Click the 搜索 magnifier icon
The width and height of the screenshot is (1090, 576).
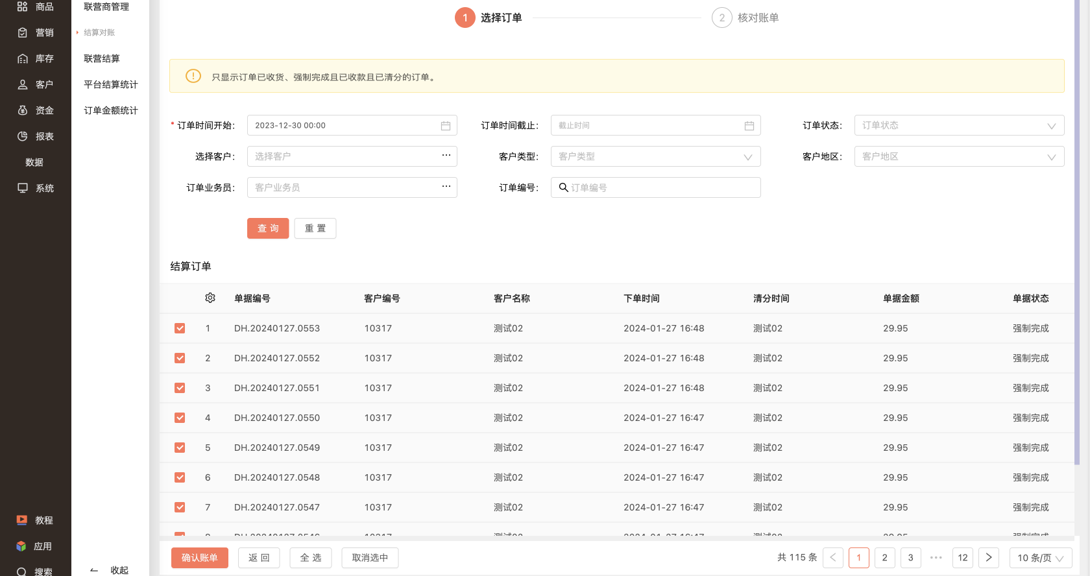(22, 571)
